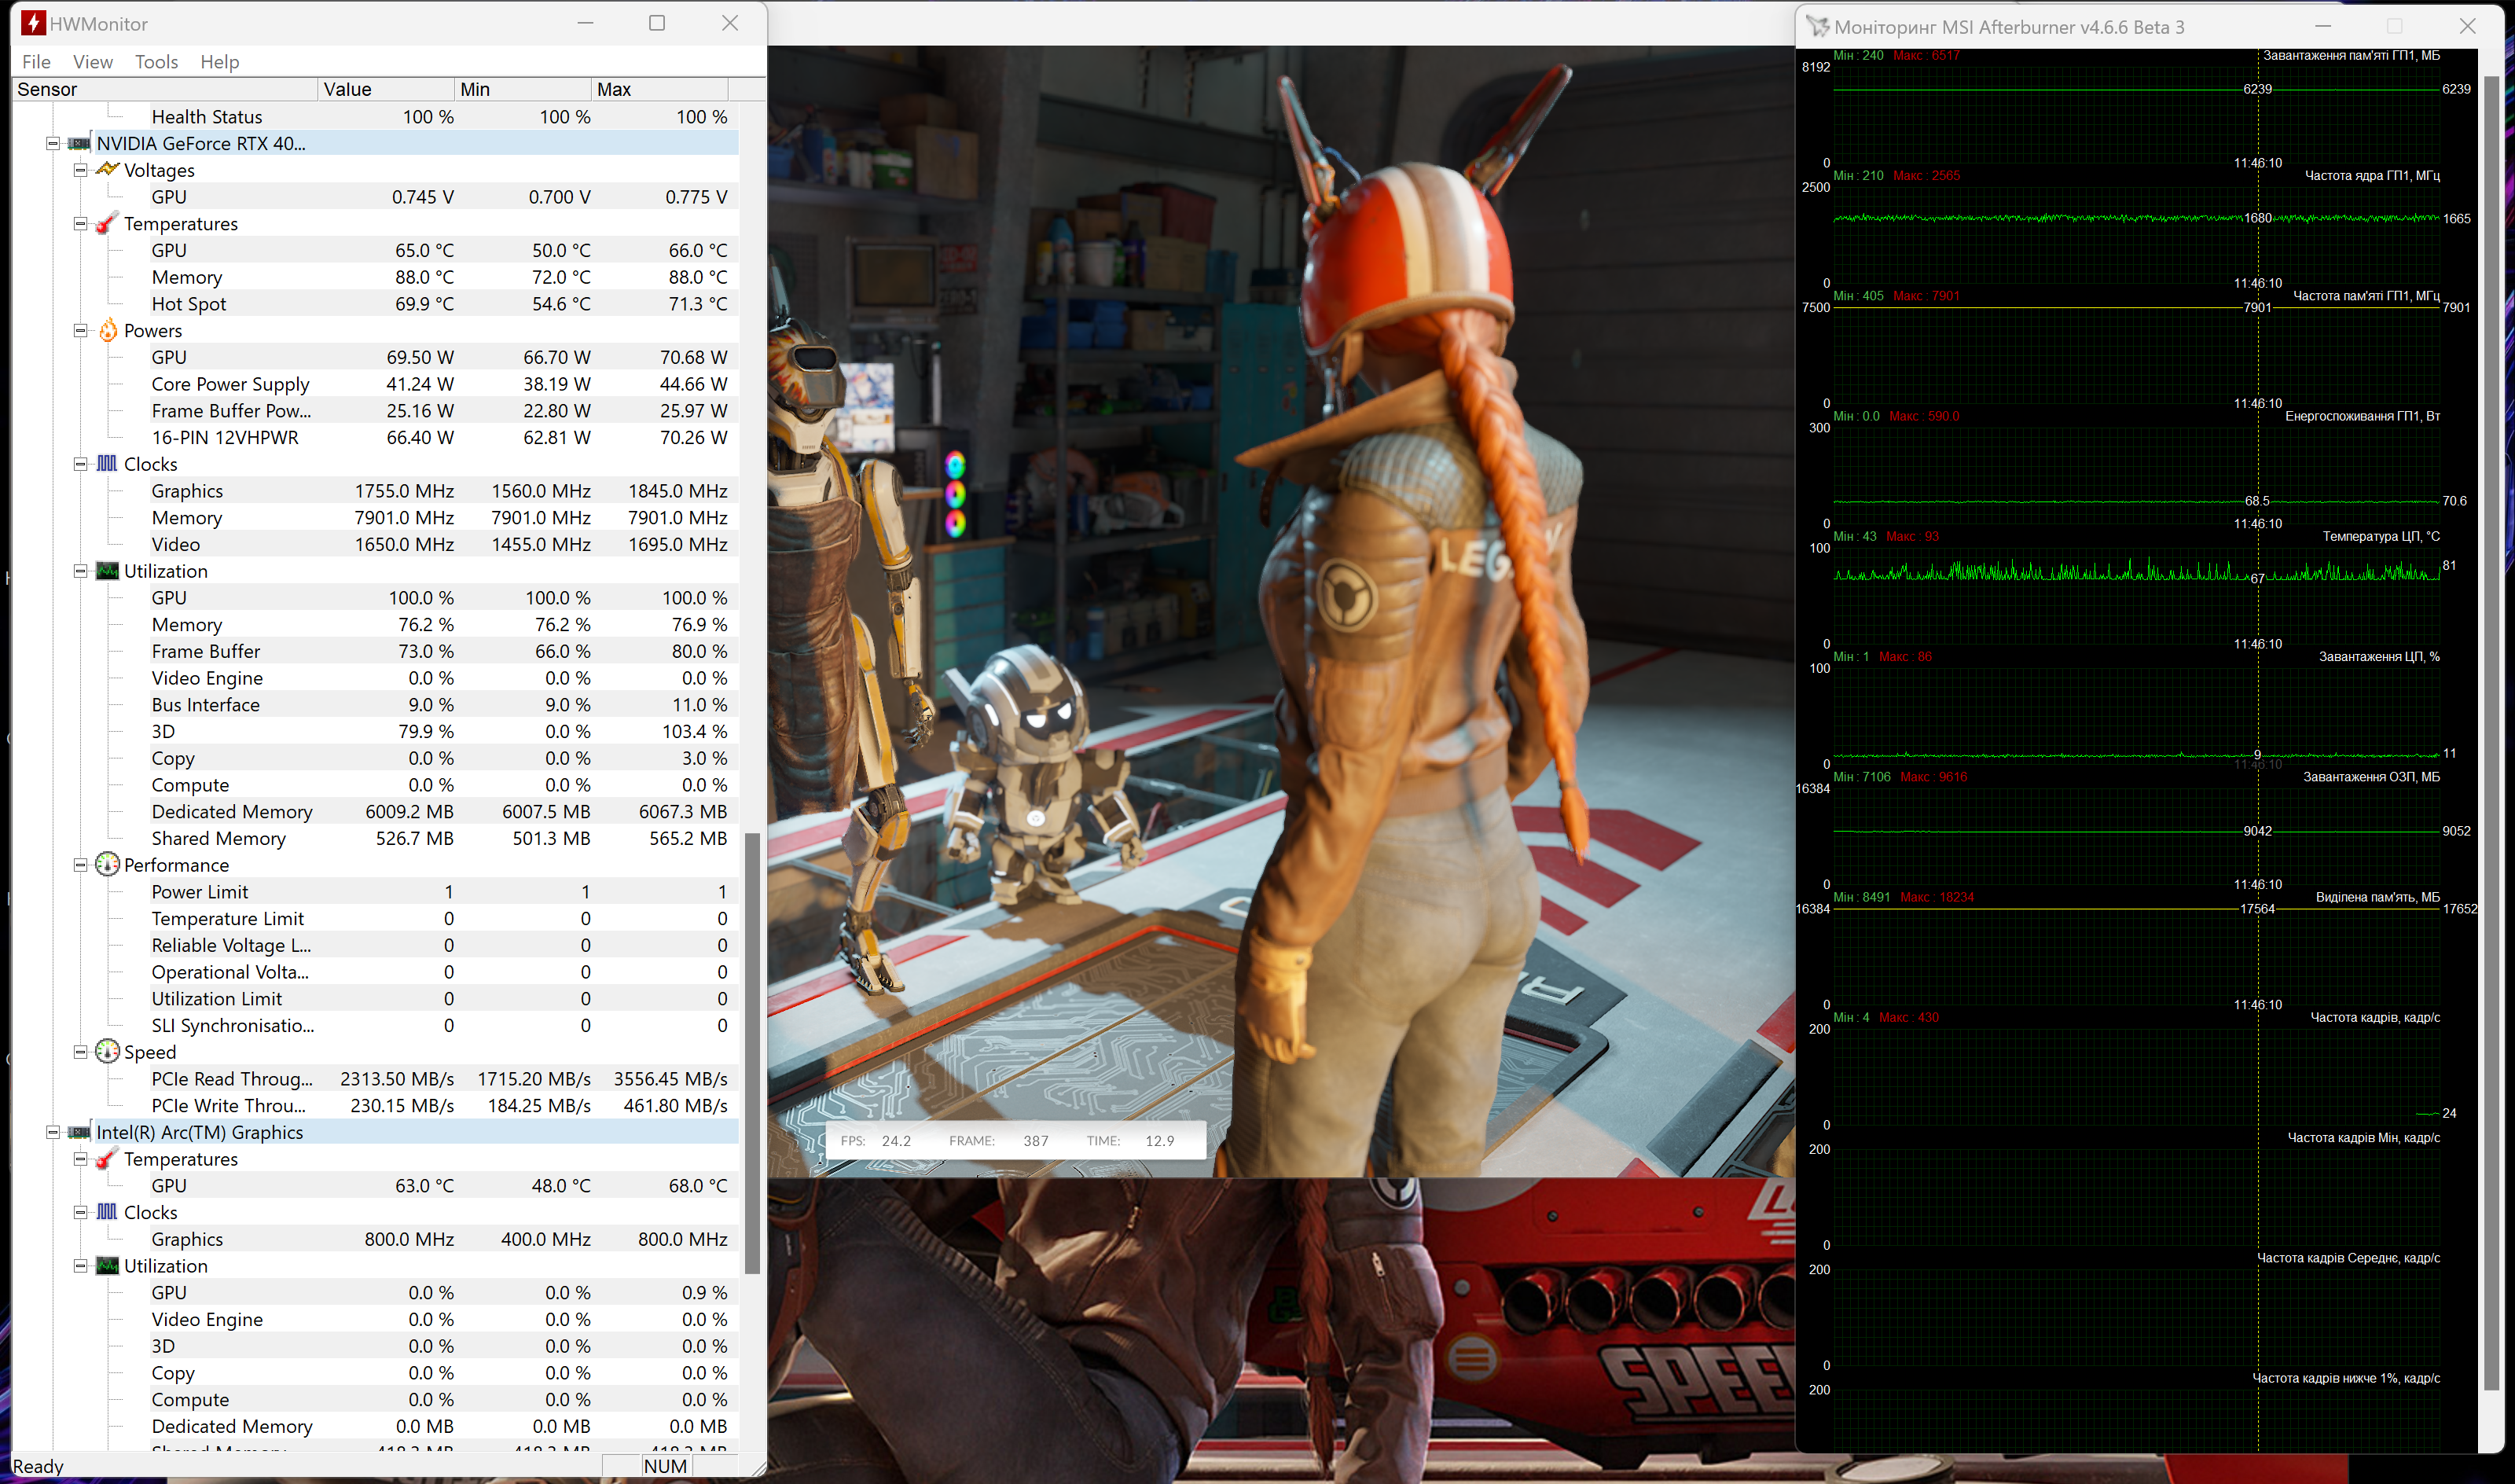The height and width of the screenshot is (1484, 2515).
Task: Collapse the Intel Arc Graphics node
Action: pos(52,1132)
